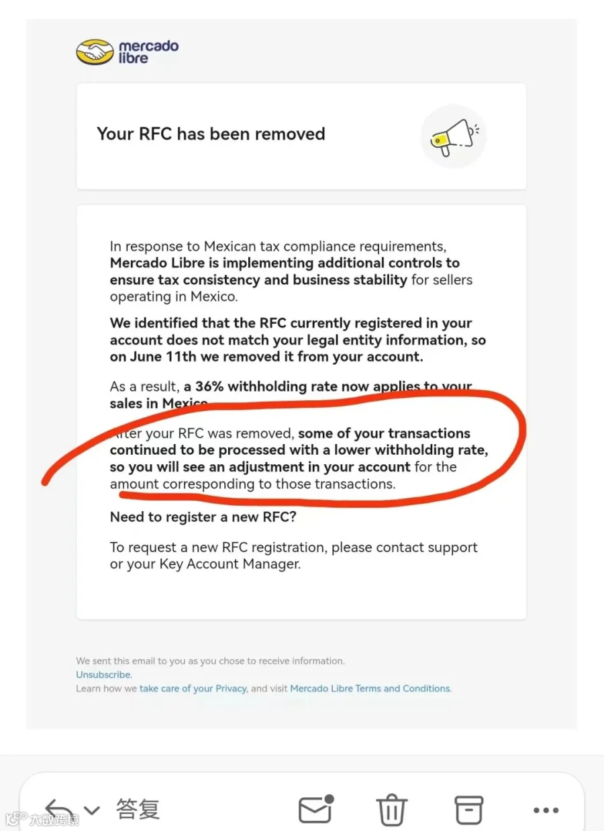Open the three-dot more options menu
The width and height of the screenshot is (604, 831).
coord(546,811)
